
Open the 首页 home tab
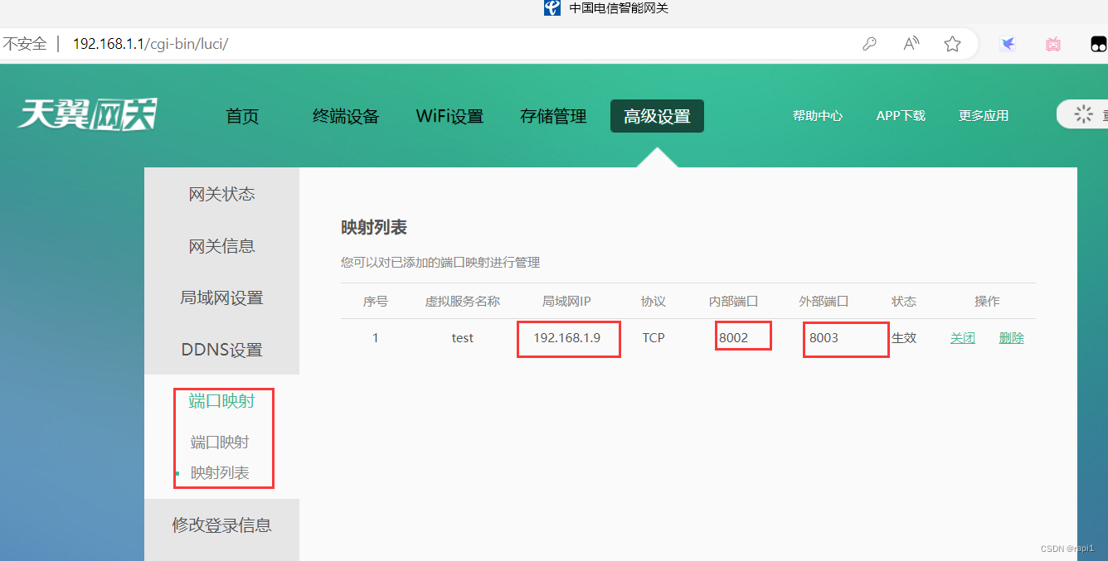(x=242, y=117)
